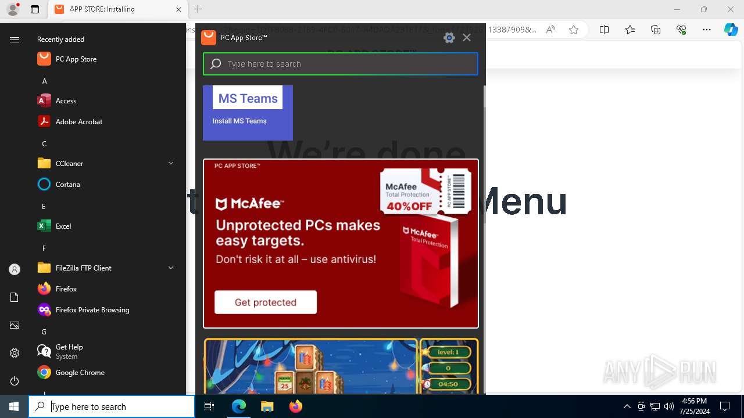Open Power options in Start sidebar
Screen dimensions: 744x418
point(15,381)
